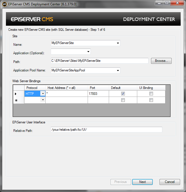Open the protocol dropdown in the new row
186x192 pixels.
43,100
